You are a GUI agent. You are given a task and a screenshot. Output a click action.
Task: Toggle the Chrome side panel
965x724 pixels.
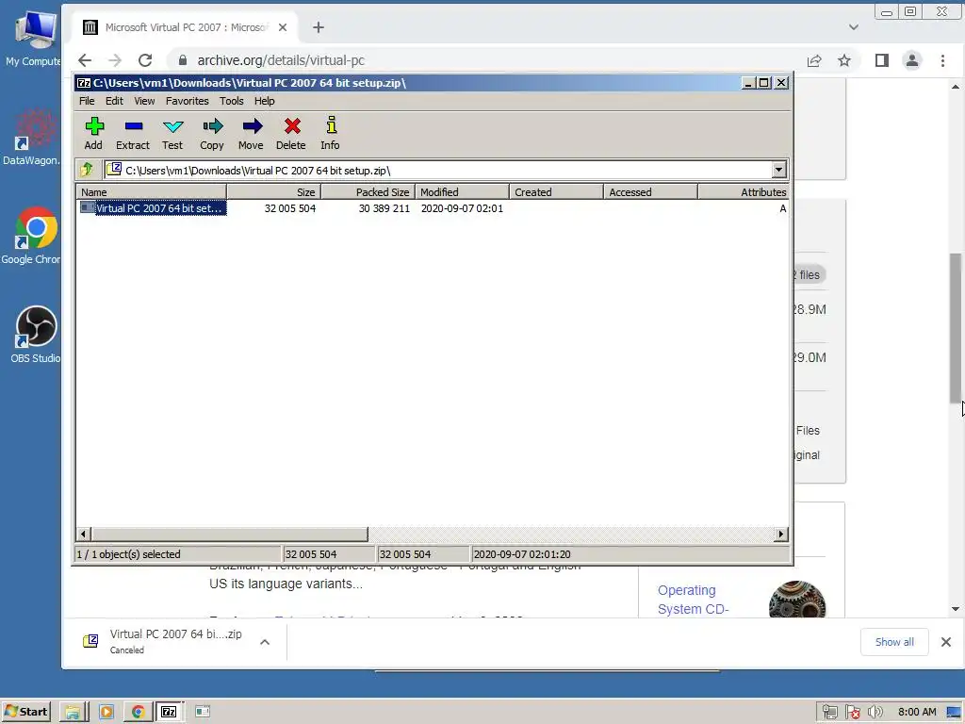(x=882, y=60)
